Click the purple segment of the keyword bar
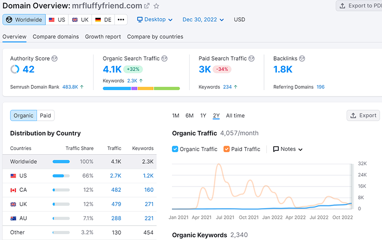This screenshot has width=382, height=240. pos(135,88)
